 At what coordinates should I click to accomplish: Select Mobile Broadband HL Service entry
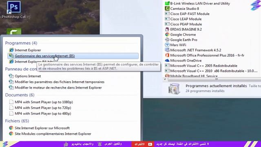[194, 76]
